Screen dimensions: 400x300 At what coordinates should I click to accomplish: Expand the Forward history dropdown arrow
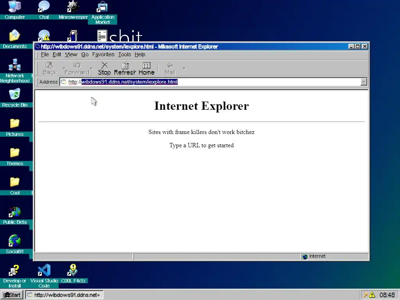coord(91,68)
